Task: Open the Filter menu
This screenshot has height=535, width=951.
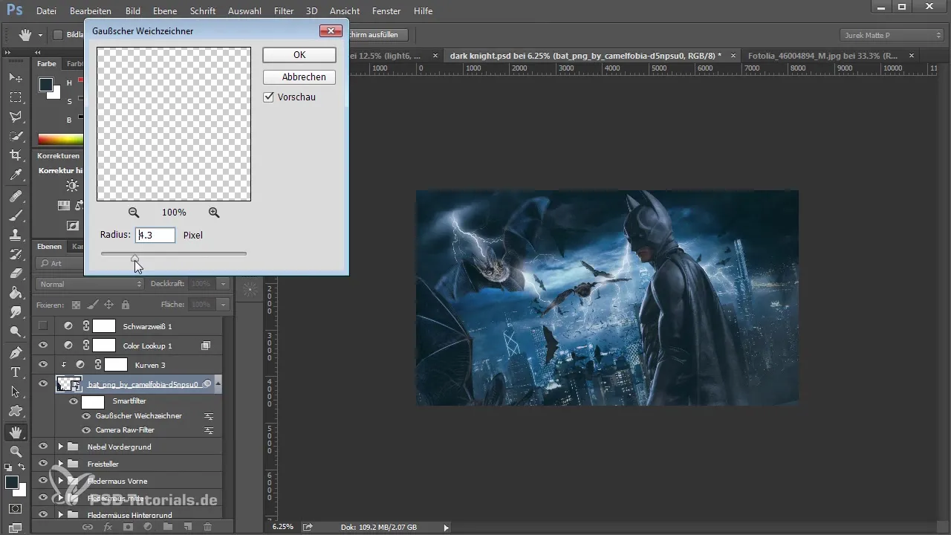Action: pyautogui.click(x=283, y=11)
